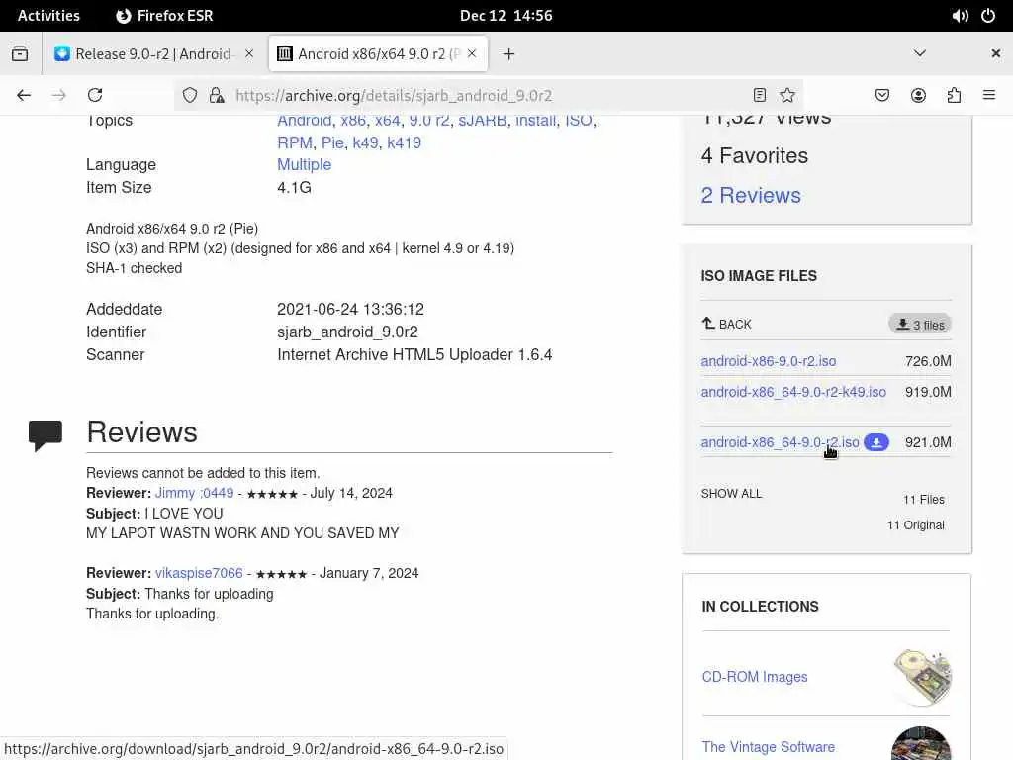Click the k49 topic link
Image resolution: width=1013 pixels, height=760 pixels.
365,142
